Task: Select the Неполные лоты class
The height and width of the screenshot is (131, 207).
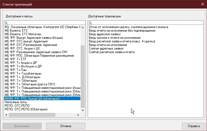Action: [42, 102]
